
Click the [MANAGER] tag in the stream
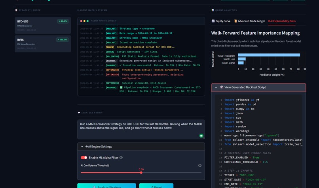(111, 87)
